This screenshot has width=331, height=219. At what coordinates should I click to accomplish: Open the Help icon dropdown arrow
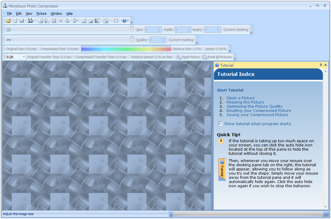tap(128, 21)
